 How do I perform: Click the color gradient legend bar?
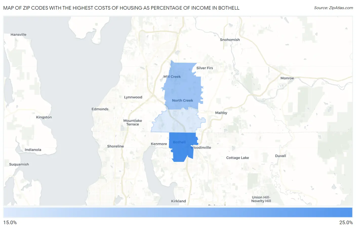click(x=178, y=213)
